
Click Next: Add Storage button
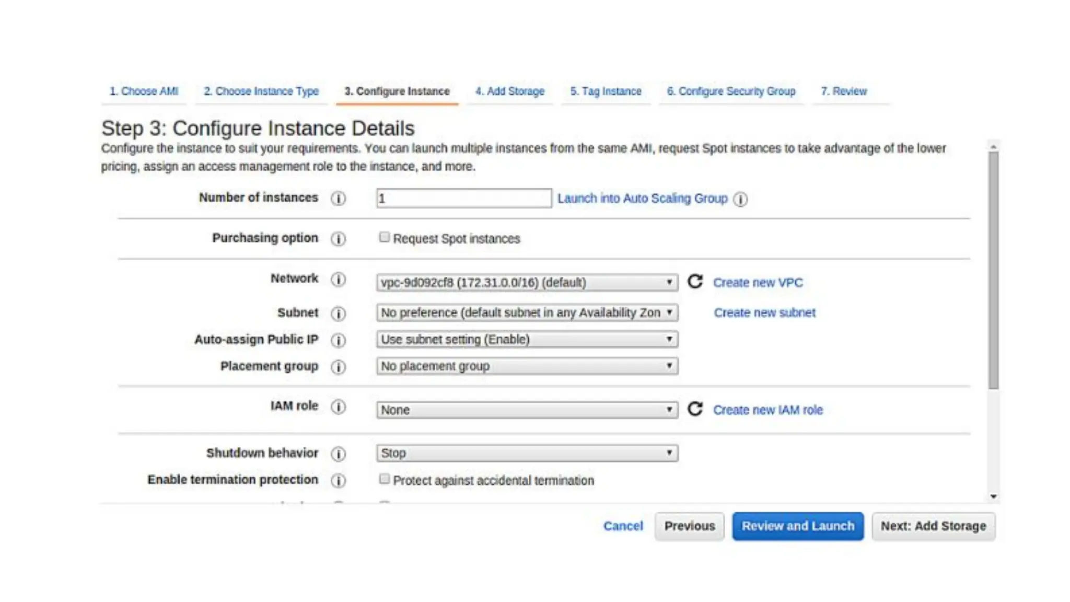[x=934, y=526]
